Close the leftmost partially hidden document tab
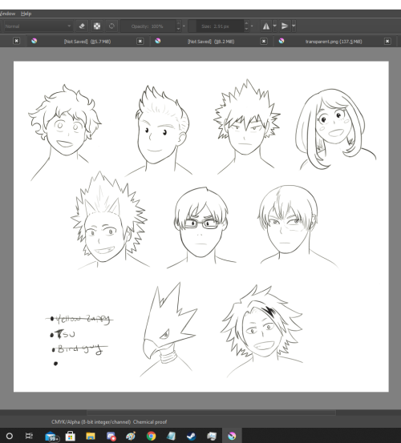The height and width of the screenshot is (443, 401). click(x=16, y=41)
